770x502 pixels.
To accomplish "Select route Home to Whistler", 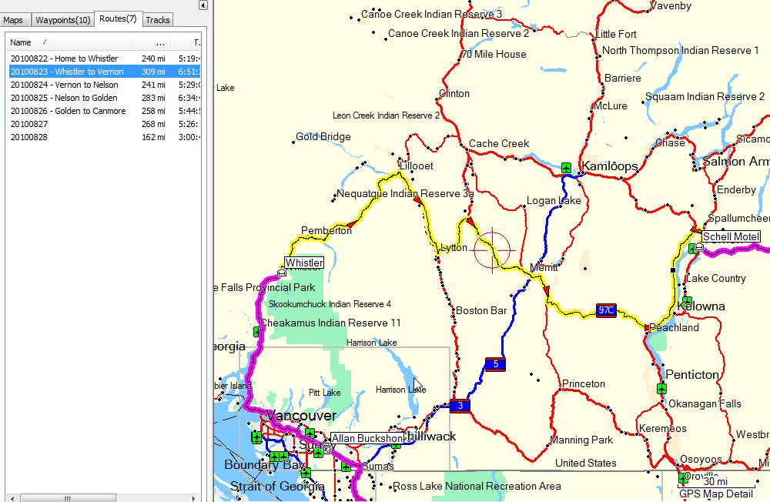I will (64, 59).
